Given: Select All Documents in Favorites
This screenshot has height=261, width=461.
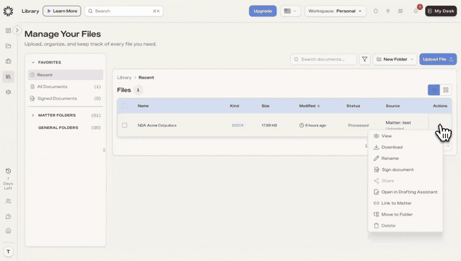Looking at the screenshot, I should (x=66, y=87).
